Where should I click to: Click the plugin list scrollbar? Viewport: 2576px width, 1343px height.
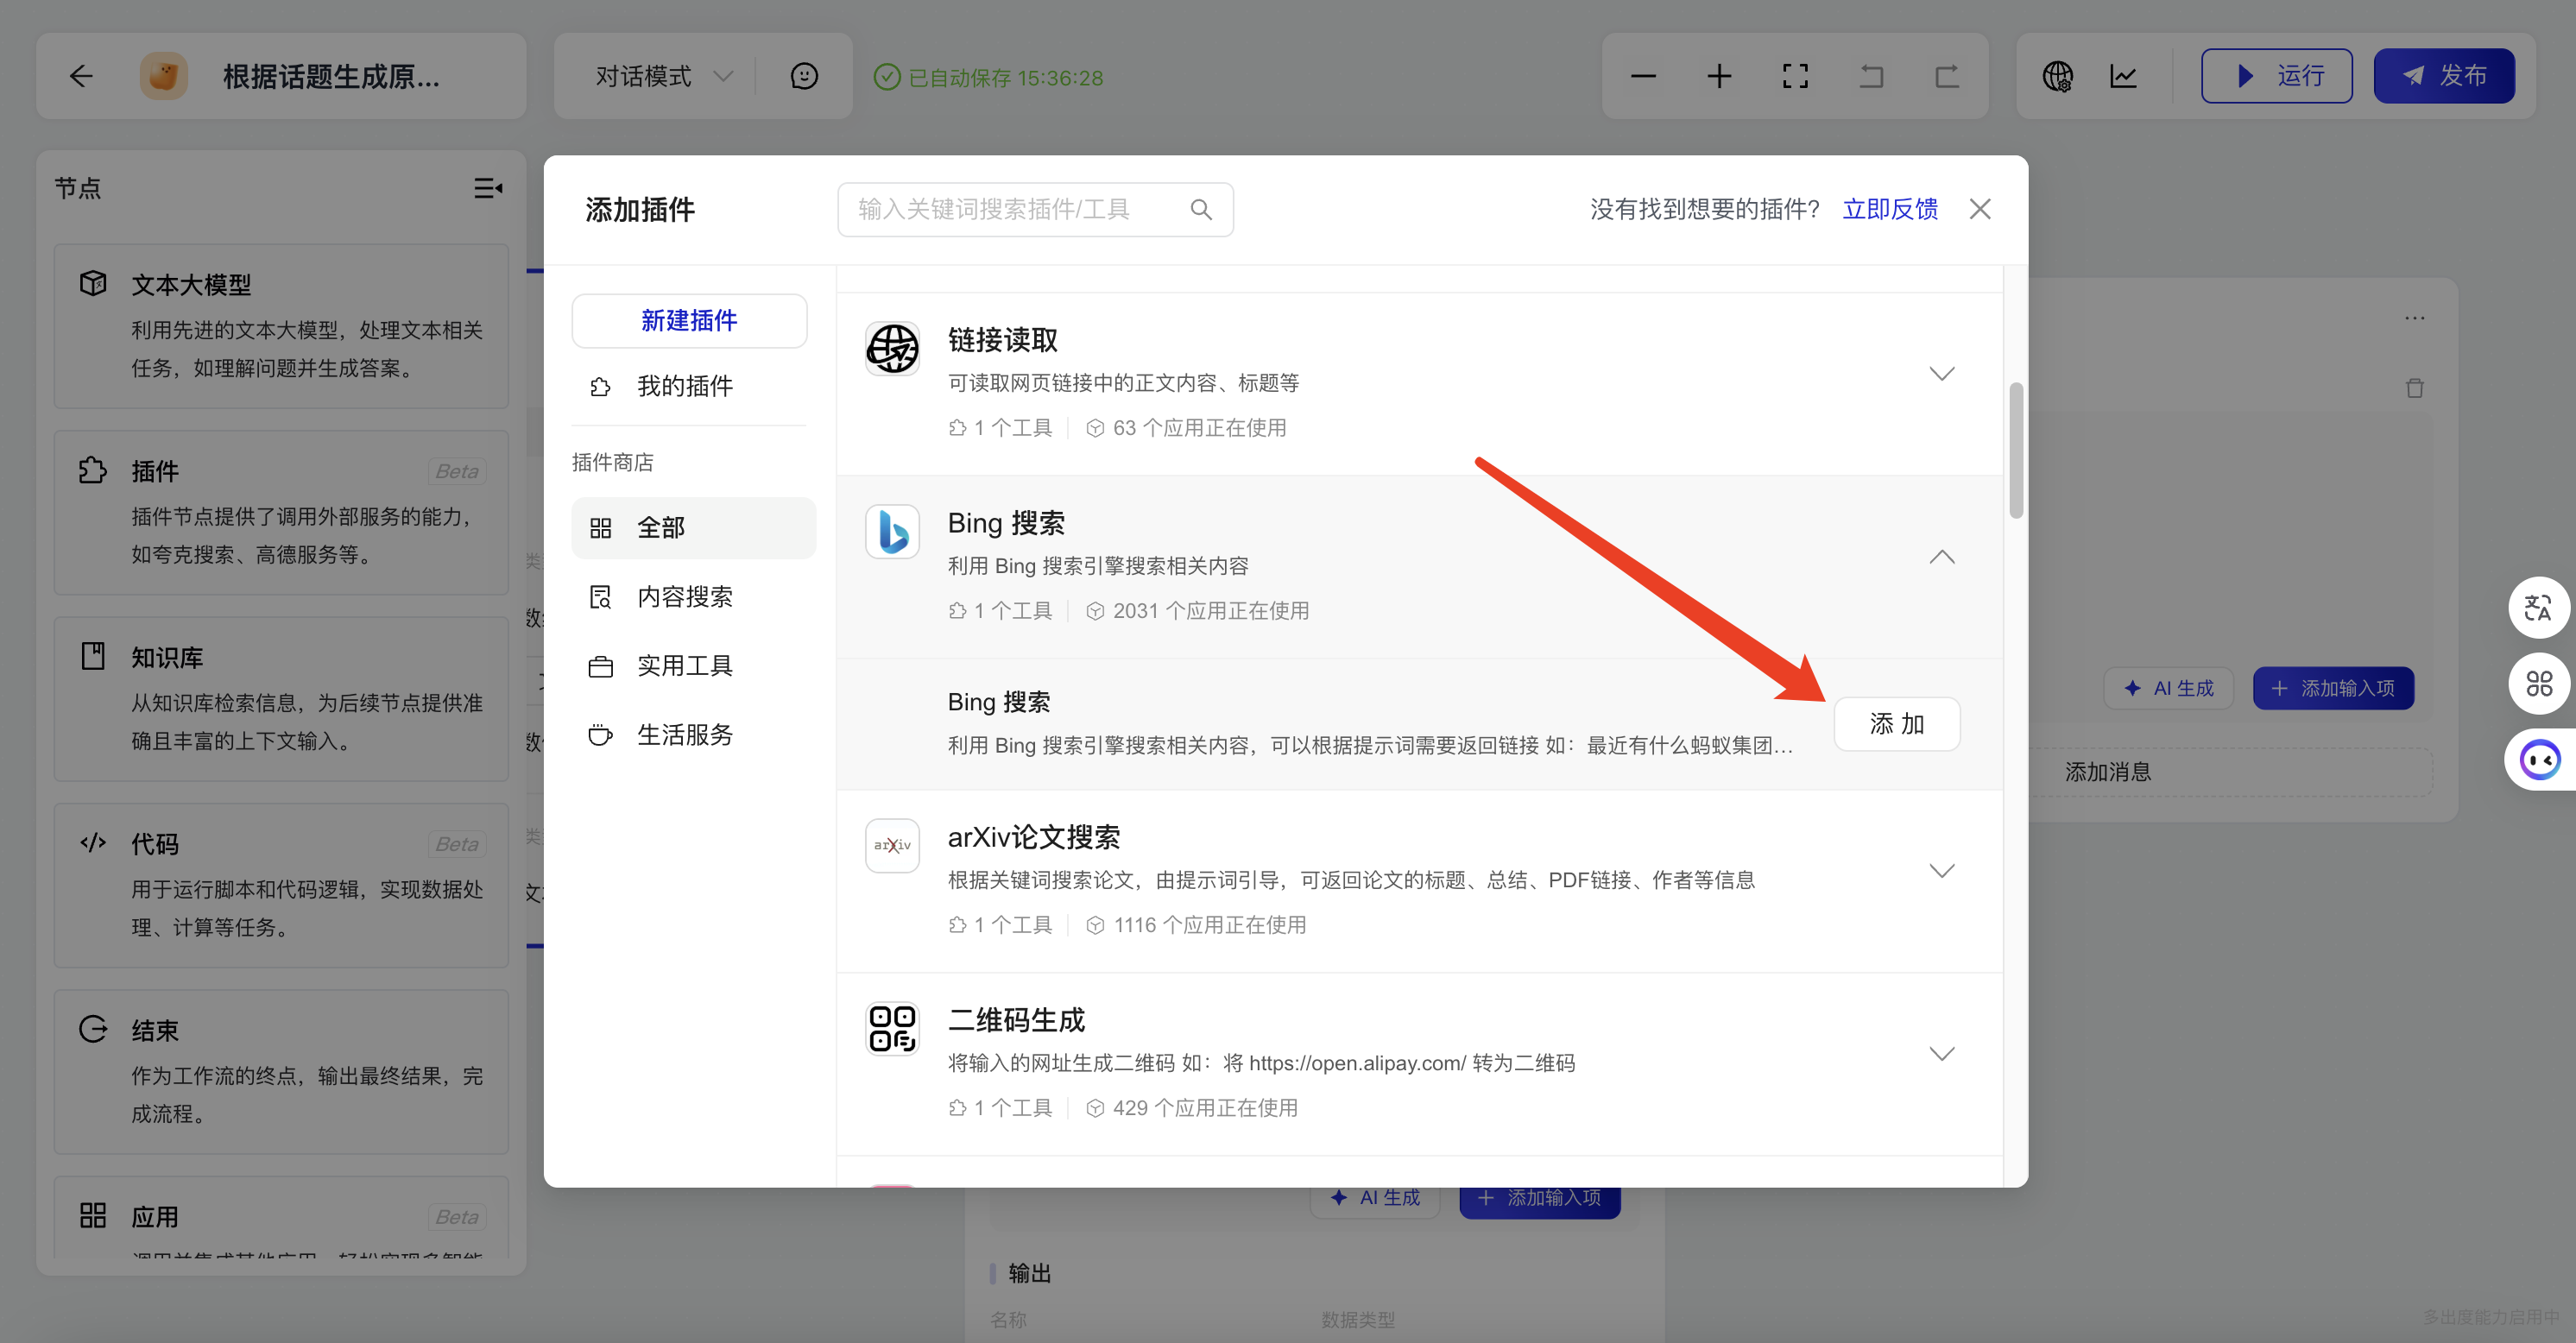[2015, 451]
